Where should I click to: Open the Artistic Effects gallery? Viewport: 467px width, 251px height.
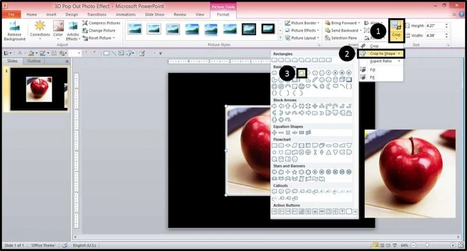tap(73, 31)
